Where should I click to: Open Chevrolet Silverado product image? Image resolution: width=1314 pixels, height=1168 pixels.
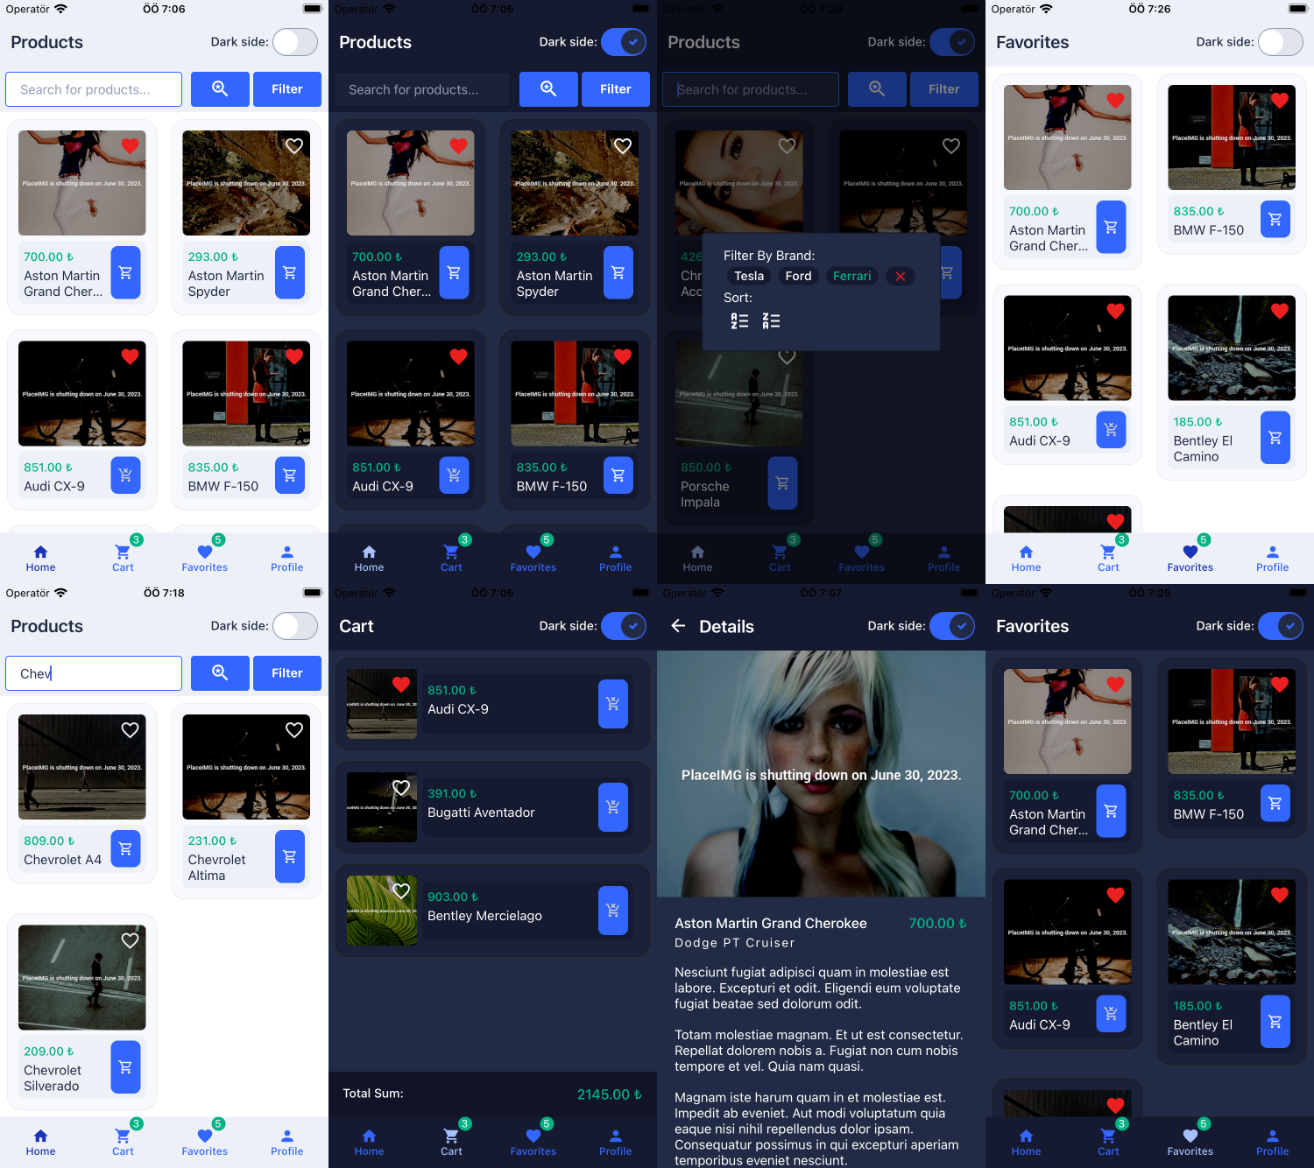82,977
